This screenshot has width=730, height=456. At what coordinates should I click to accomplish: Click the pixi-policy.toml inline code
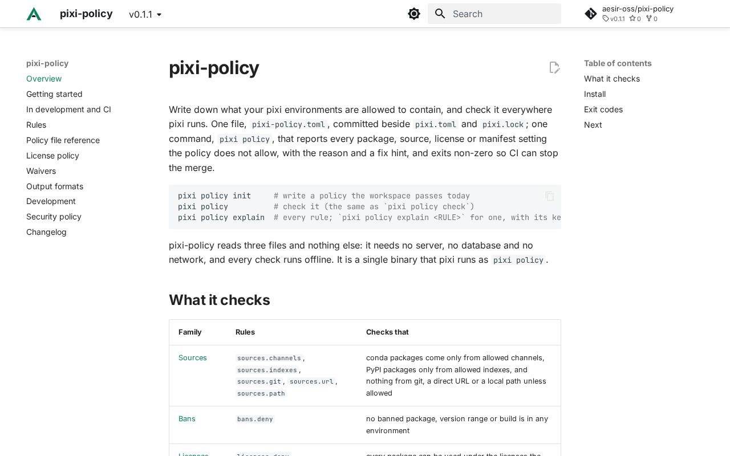[289, 124]
